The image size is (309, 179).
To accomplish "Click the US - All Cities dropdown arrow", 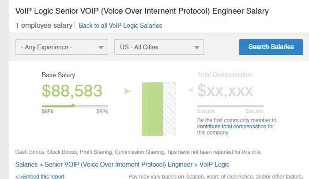I will pos(197,48).
